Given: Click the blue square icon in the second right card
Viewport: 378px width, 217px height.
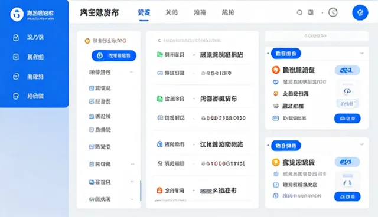Looking at the screenshot, I should pyautogui.click(x=276, y=185).
